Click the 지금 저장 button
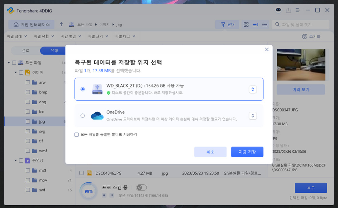338x208 pixels. coord(247,152)
